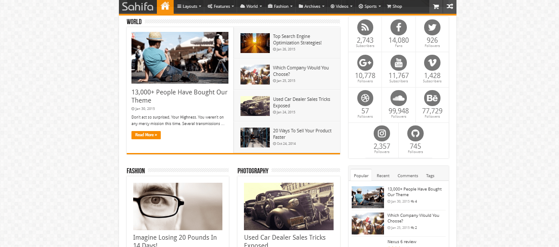Go to the Shop menu item

(x=394, y=6)
